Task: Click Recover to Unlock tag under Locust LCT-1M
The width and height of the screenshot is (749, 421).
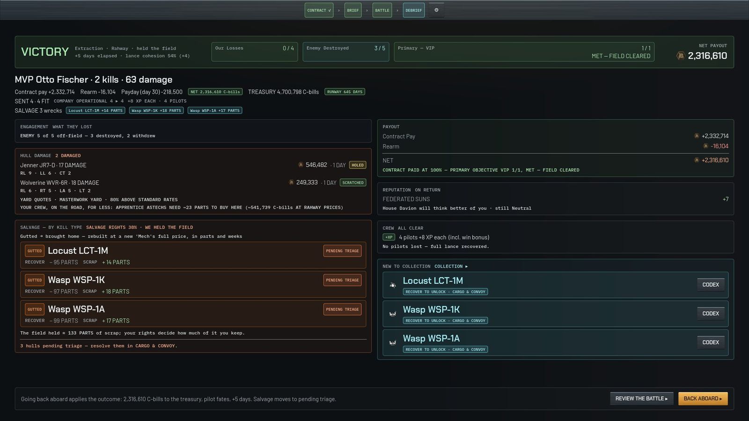Action: pyautogui.click(x=445, y=291)
